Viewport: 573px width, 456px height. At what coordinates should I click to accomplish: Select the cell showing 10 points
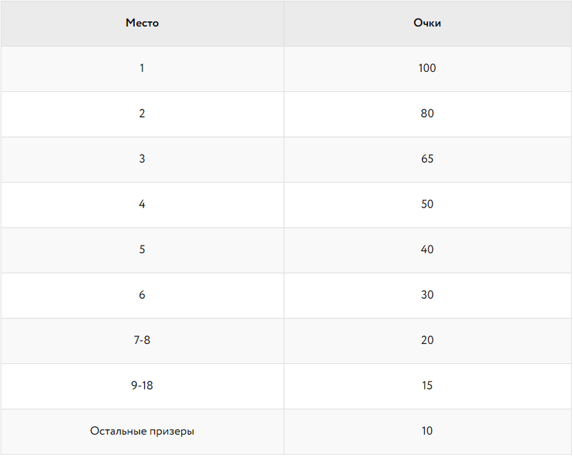click(427, 431)
